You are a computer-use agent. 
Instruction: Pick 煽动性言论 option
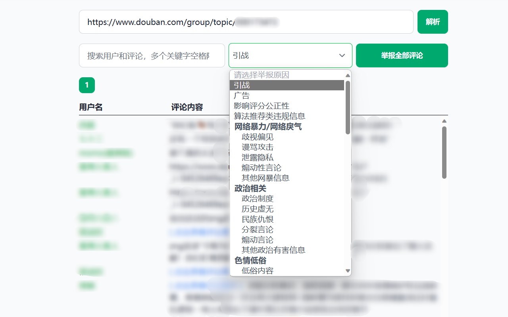tap(287, 168)
